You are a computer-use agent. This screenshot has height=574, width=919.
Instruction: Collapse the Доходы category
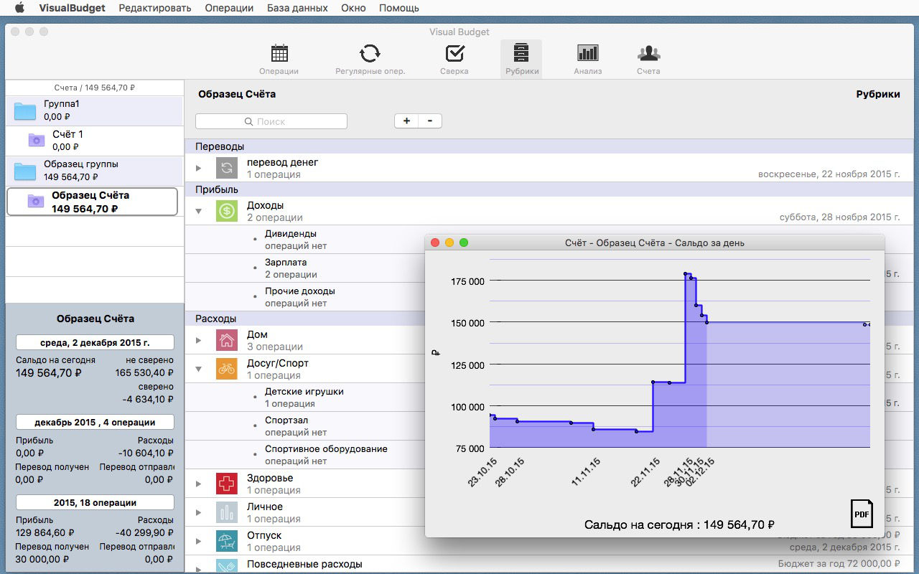coord(199,211)
